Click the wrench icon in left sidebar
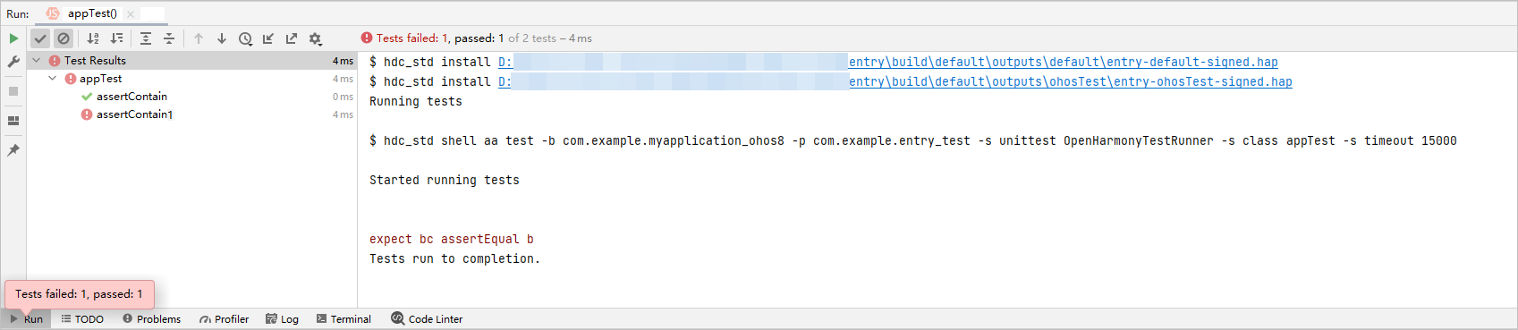Image resolution: width=1518 pixels, height=330 pixels. (x=13, y=62)
